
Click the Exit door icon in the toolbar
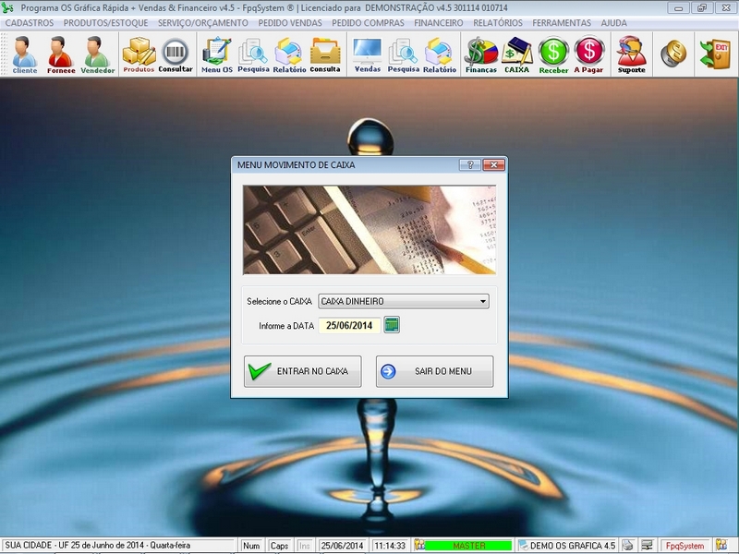715,54
